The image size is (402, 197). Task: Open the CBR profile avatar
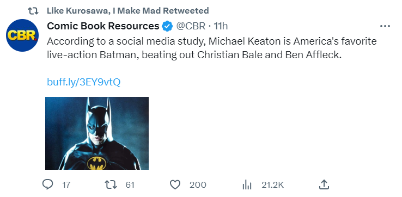[x=22, y=35]
